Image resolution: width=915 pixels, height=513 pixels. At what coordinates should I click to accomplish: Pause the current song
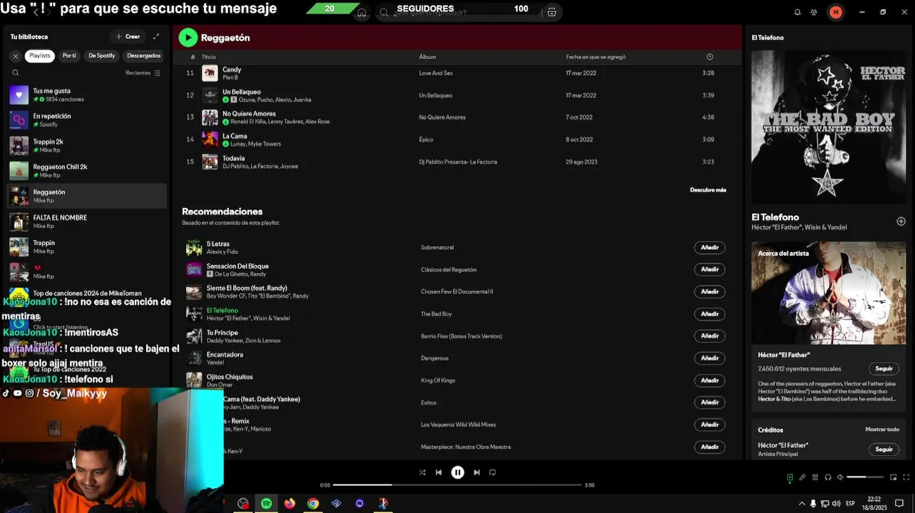(x=458, y=472)
